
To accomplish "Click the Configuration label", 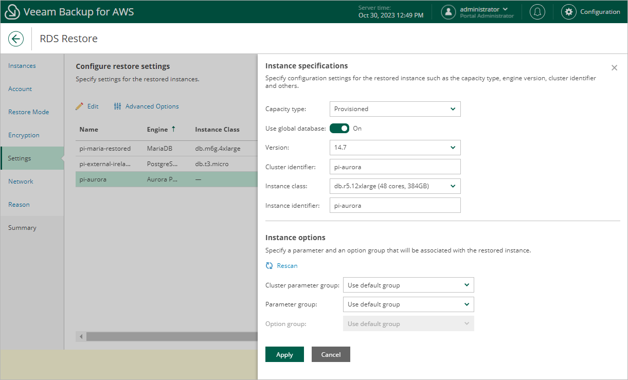I will [600, 12].
